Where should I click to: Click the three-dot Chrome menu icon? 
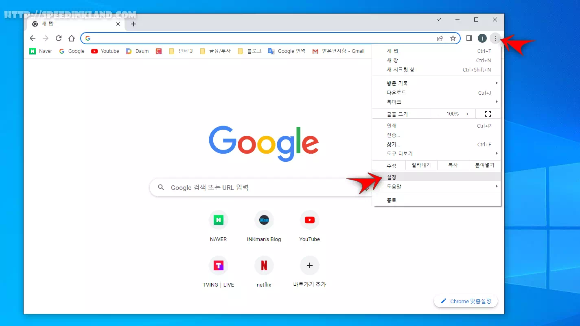pyautogui.click(x=495, y=38)
